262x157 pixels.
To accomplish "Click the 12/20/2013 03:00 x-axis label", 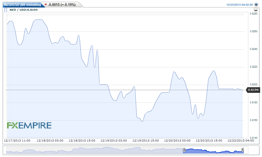I will (x=177, y=141).
